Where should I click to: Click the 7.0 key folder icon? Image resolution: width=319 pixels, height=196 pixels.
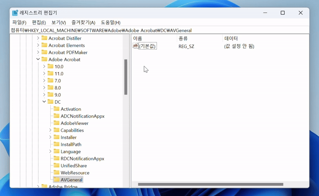click(50, 81)
